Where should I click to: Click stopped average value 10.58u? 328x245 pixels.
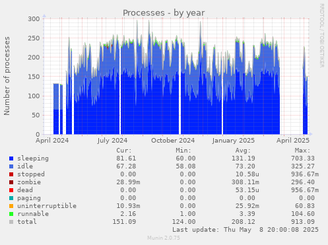click(x=247, y=174)
